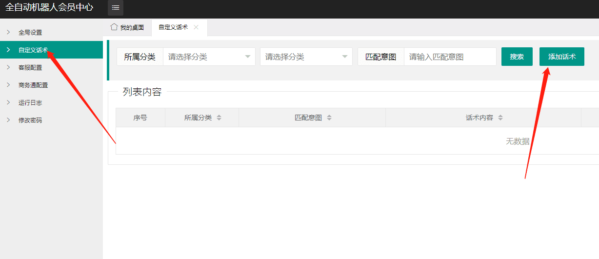Click the home icon on 我的桌面 tab
The image size is (599, 259).
point(114,27)
